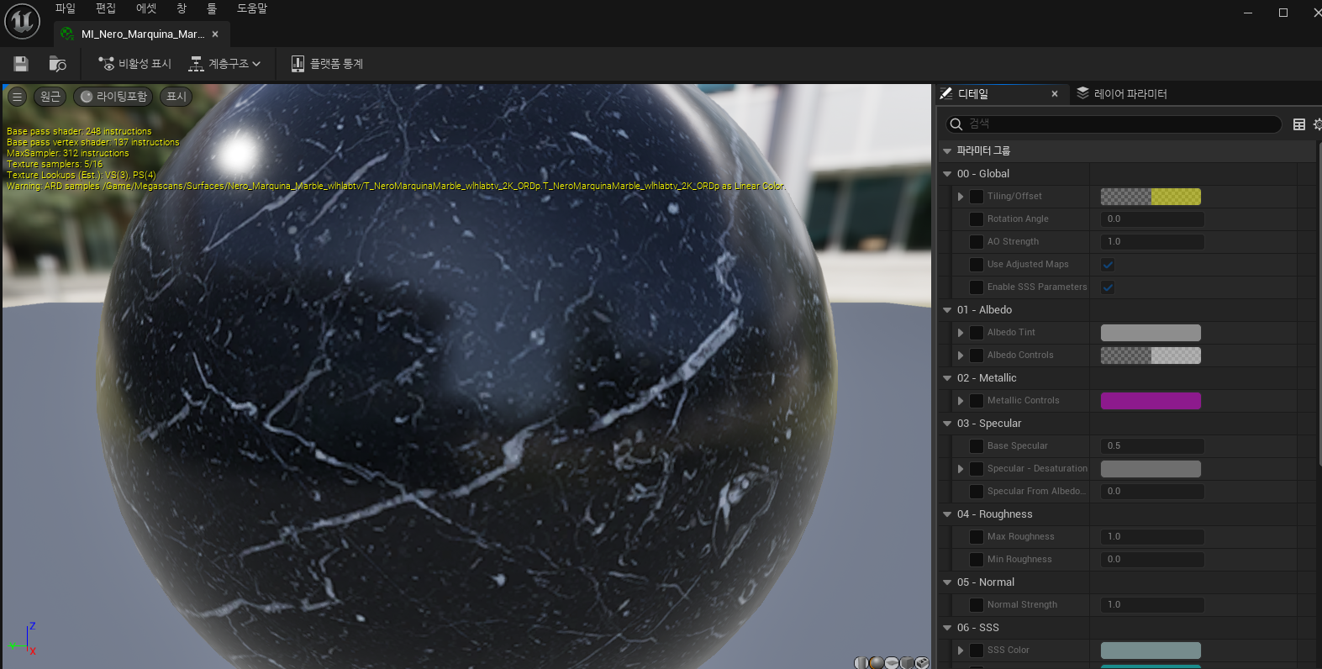The height and width of the screenshot is (669, 1322).
Task: Select the last preview mesh icon
Action: 922,663
